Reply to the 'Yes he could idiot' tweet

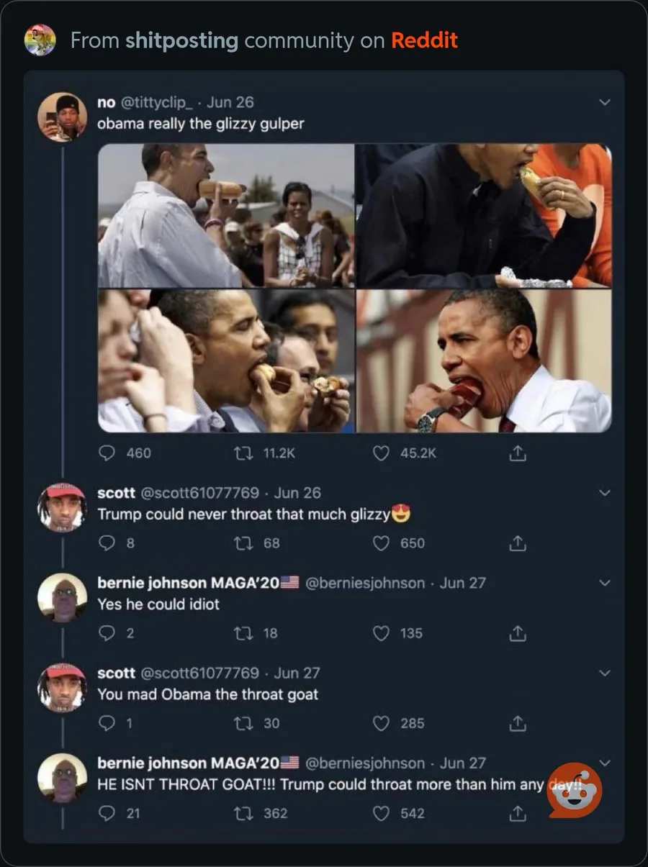click(x=107, y=633)
